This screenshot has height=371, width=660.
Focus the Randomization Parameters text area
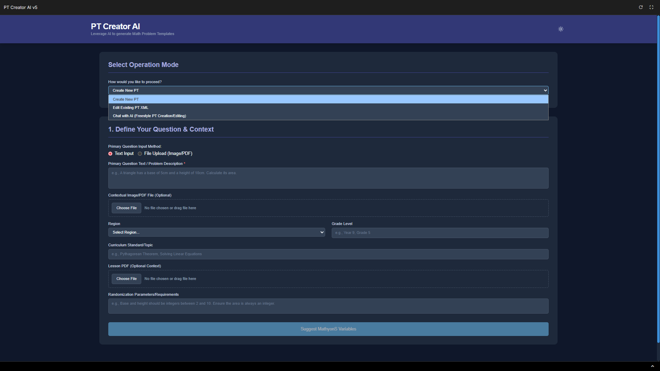click(328, 306)
